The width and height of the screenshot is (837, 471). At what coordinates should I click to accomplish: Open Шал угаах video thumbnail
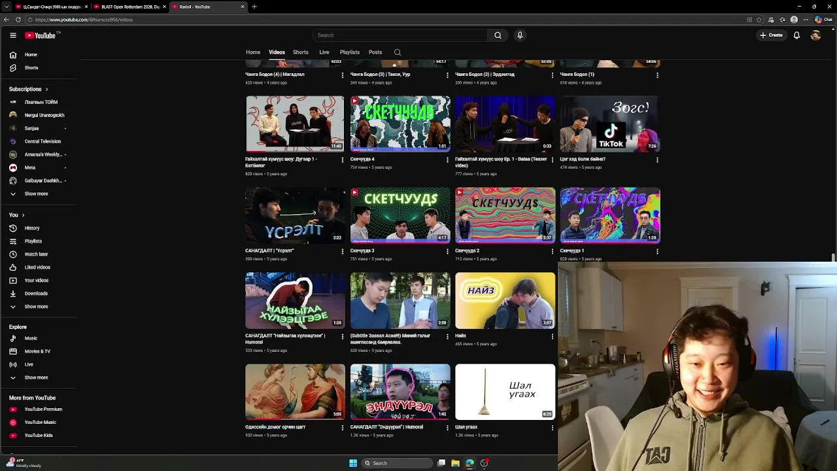505,392
